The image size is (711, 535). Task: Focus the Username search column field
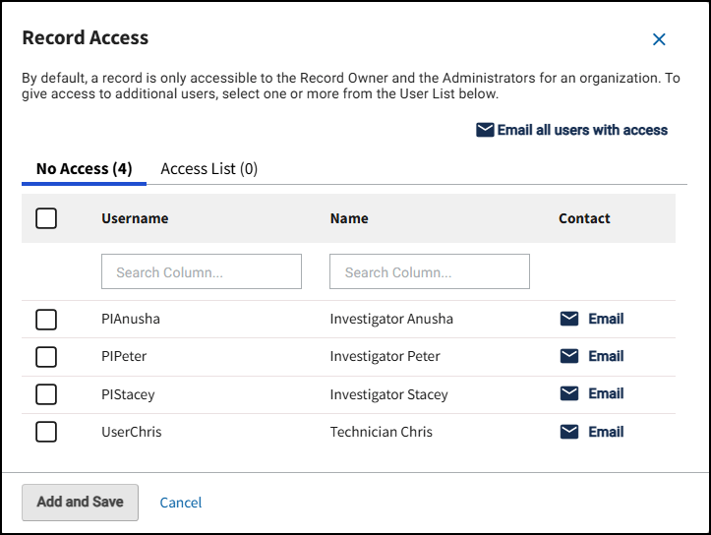202,271
